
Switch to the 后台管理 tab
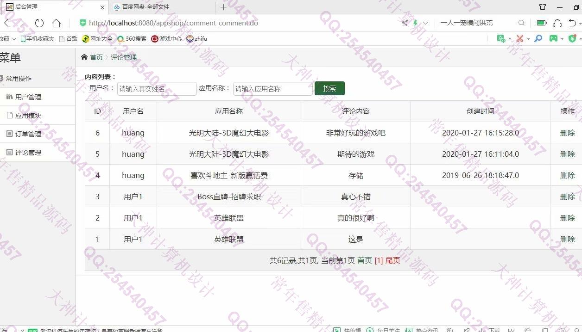[x=55, y=7]
